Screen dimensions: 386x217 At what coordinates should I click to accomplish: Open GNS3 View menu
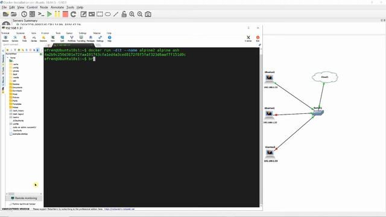tap(21, 7)
